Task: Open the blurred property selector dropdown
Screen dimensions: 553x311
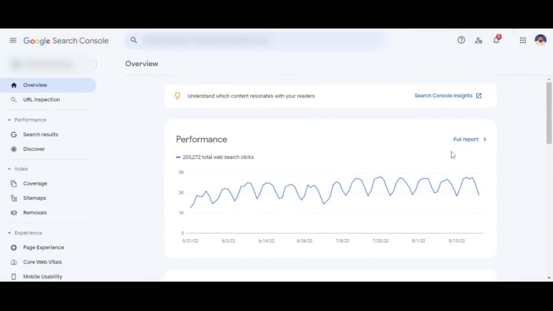Action: click(51, 64)
